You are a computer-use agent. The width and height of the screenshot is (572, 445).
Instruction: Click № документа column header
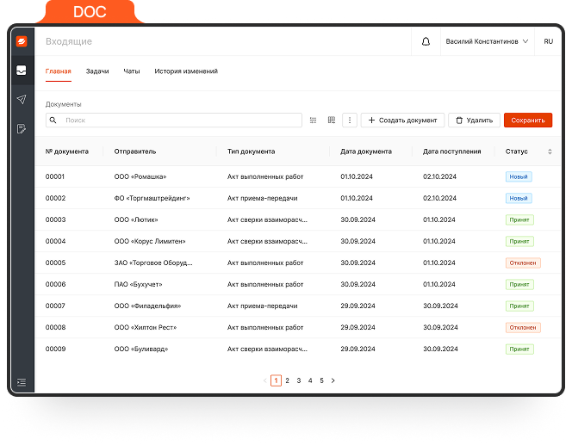67,151
